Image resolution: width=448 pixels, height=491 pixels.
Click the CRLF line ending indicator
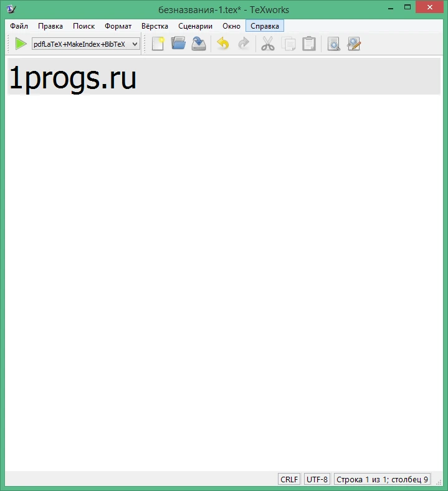pos(289,479)
